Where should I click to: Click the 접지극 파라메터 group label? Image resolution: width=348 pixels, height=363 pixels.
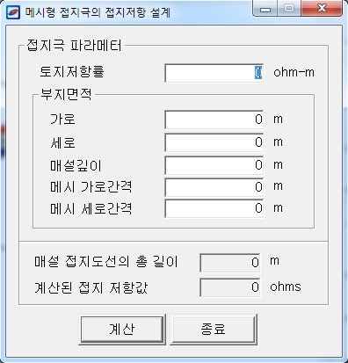click(74, 46)
